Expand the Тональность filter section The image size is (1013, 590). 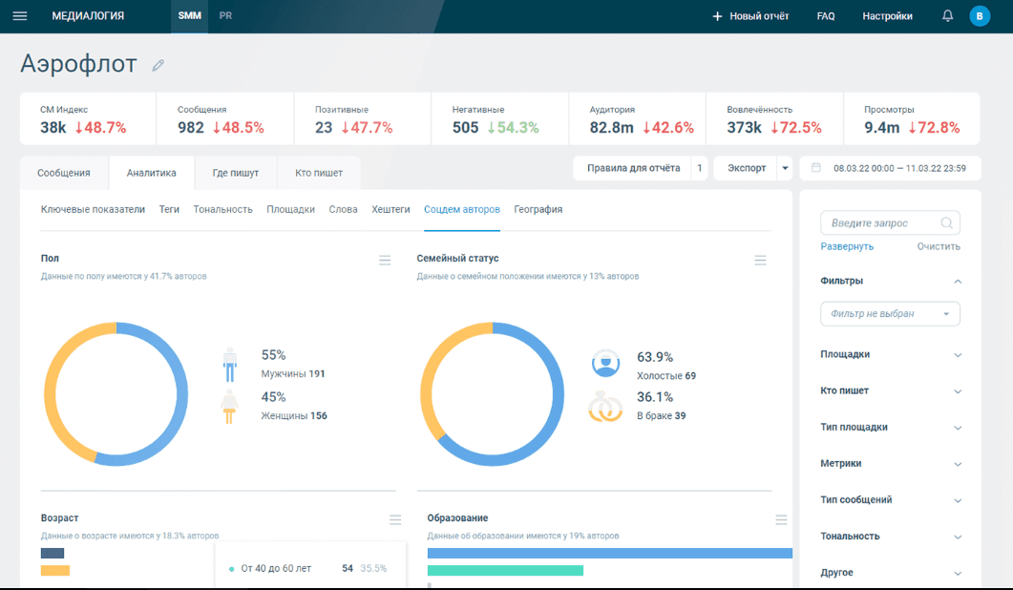pos(958,537)
